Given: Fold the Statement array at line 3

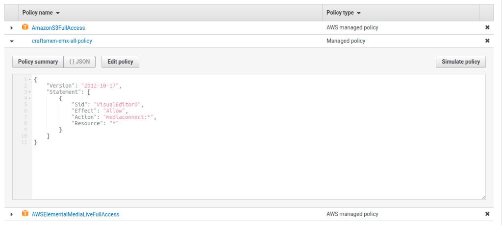Looking at the screenshot, I should [30, 92].
